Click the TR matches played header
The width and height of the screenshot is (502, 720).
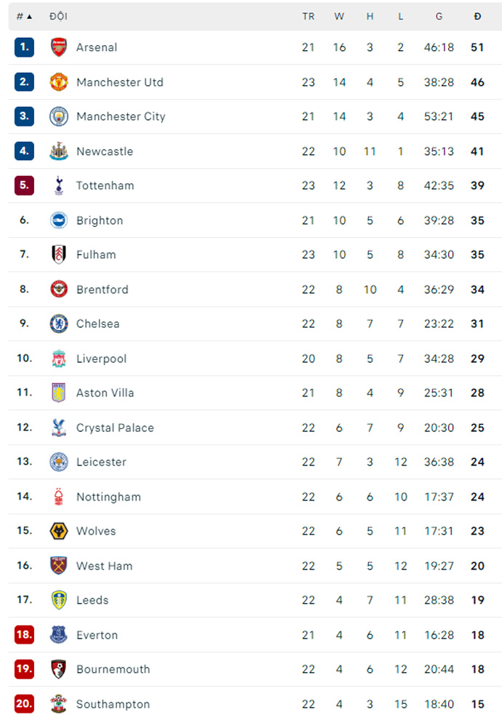pyautogui.click(x=308, y=16)
